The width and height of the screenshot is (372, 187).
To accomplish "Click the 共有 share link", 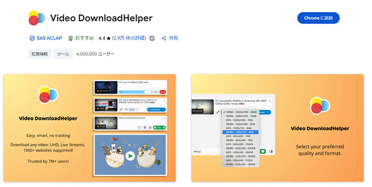I will click(x=173, y=38).
